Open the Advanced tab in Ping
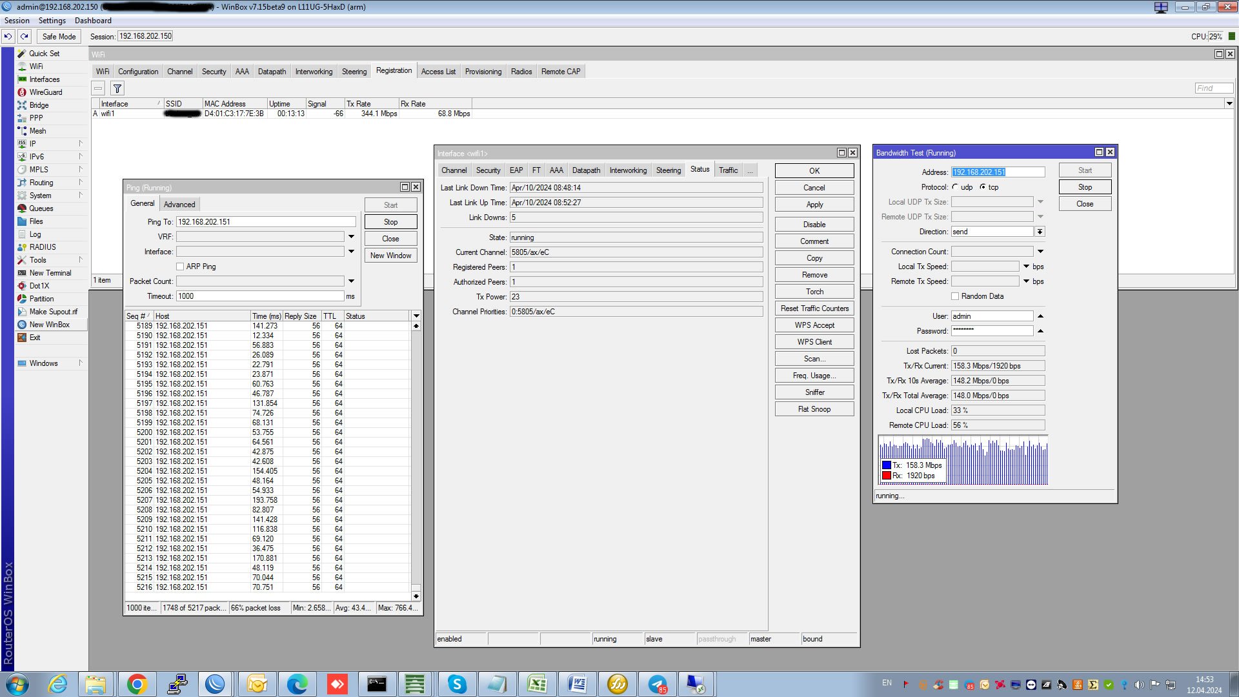Viewport: 1239px width, 697px height. tap(179, 205)
